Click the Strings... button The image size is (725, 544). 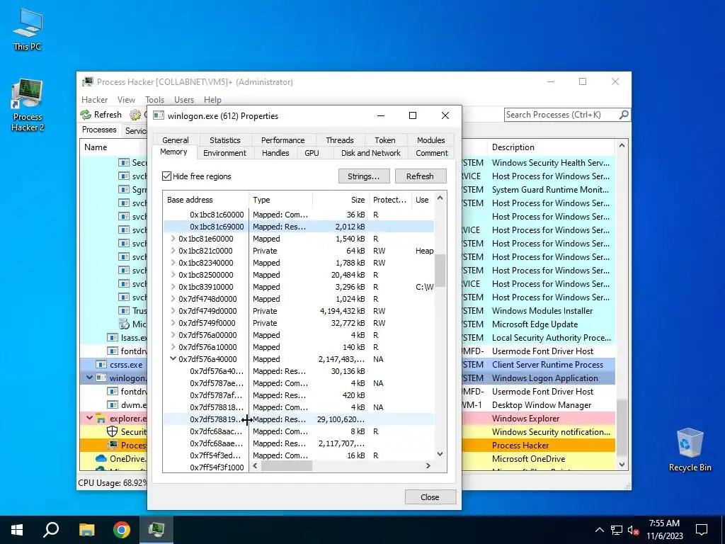[364, 176]
